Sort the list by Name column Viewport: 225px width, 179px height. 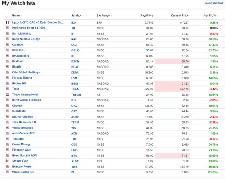[x=17, y=15]
